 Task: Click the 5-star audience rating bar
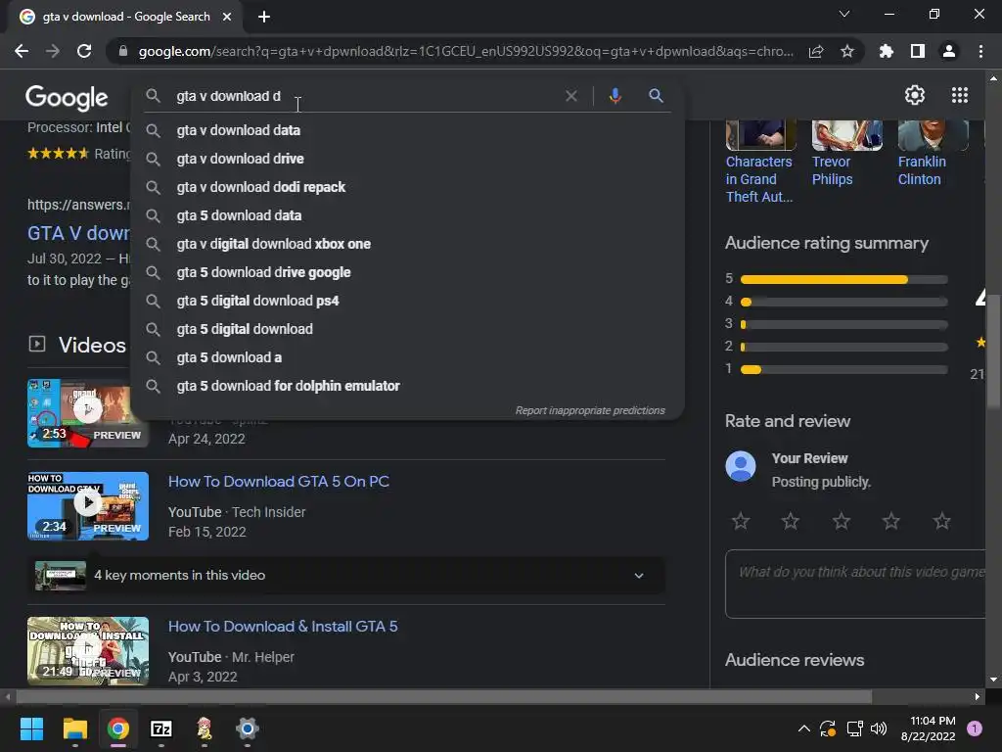tap(843, 279)
